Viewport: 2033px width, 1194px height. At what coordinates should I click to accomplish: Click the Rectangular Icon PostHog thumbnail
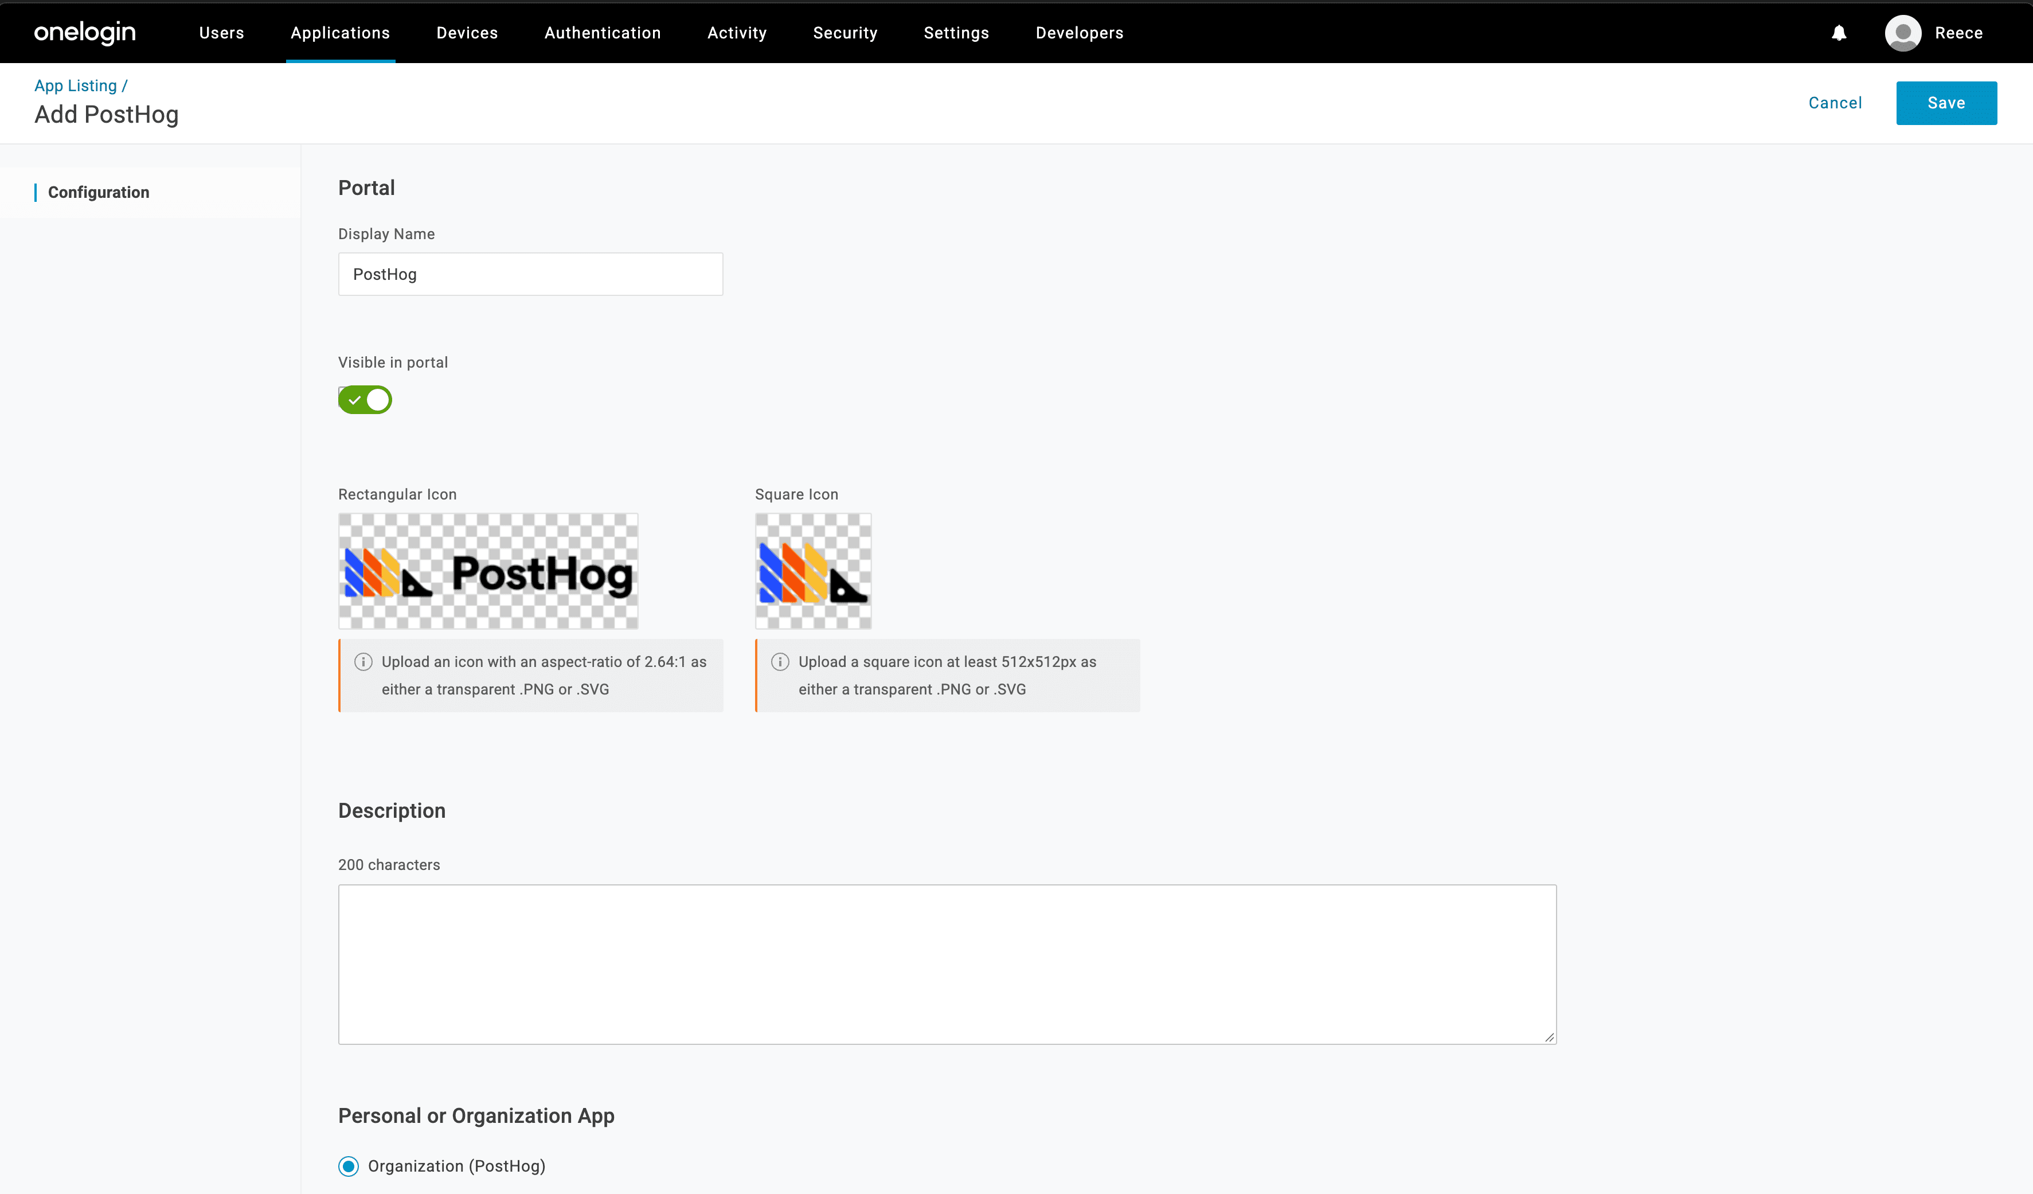tap(488, 571)
